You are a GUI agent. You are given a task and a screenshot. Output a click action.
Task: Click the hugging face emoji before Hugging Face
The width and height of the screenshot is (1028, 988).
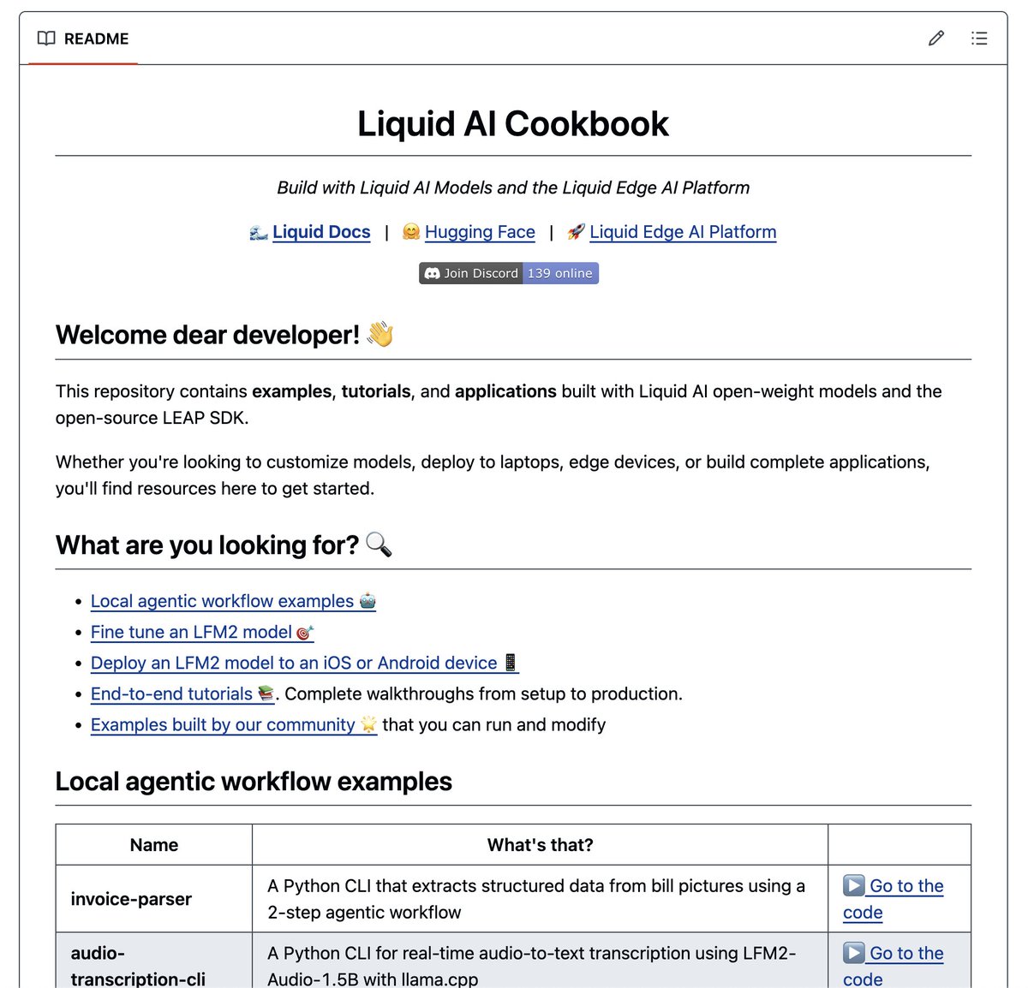click(411, 231)
